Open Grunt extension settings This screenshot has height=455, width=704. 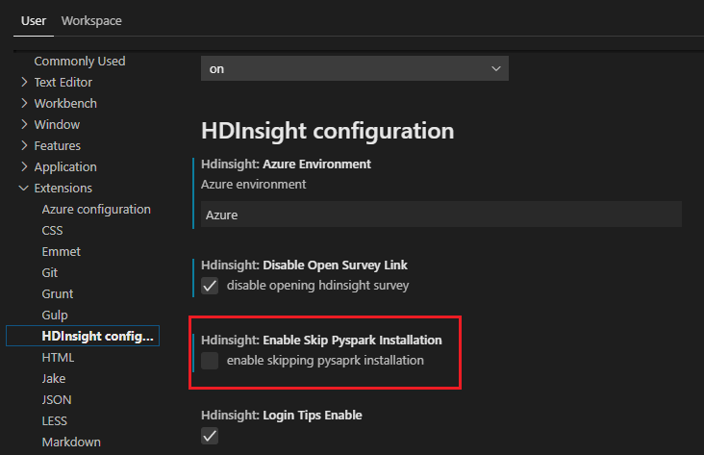point(58,293)
